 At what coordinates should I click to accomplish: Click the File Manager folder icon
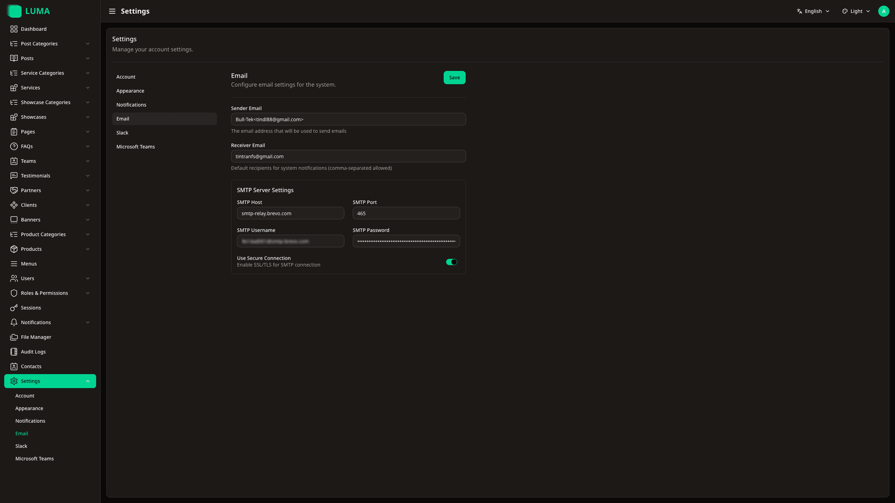(x=14, y=337)
